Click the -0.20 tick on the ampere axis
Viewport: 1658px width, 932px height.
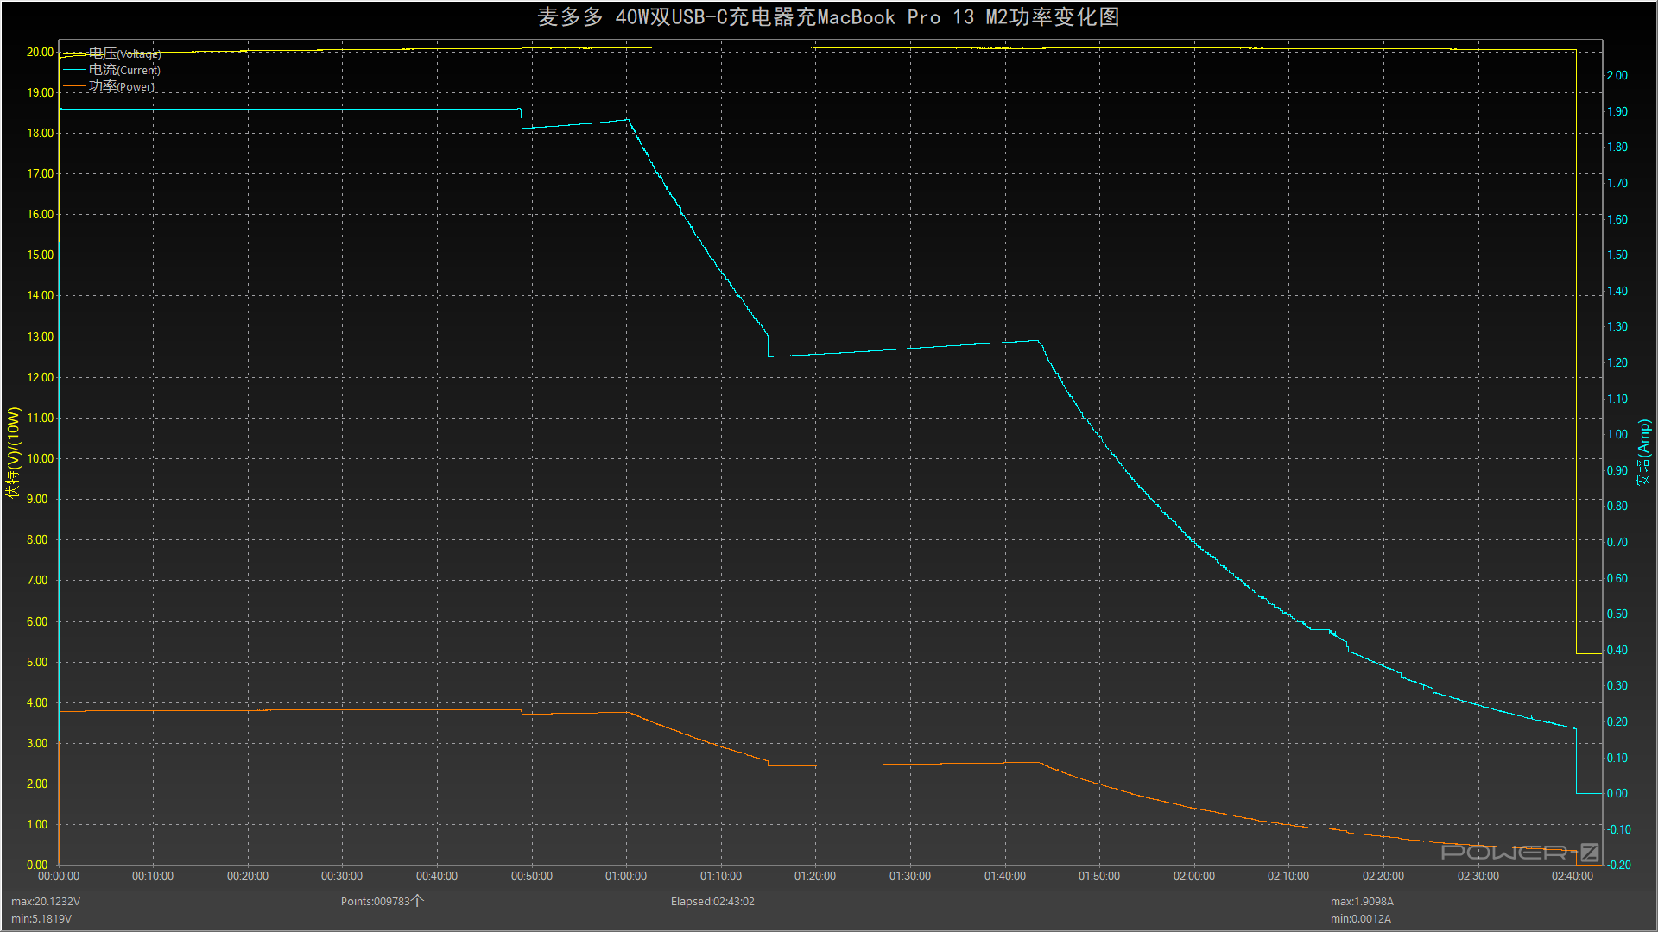pos(1618,865)
